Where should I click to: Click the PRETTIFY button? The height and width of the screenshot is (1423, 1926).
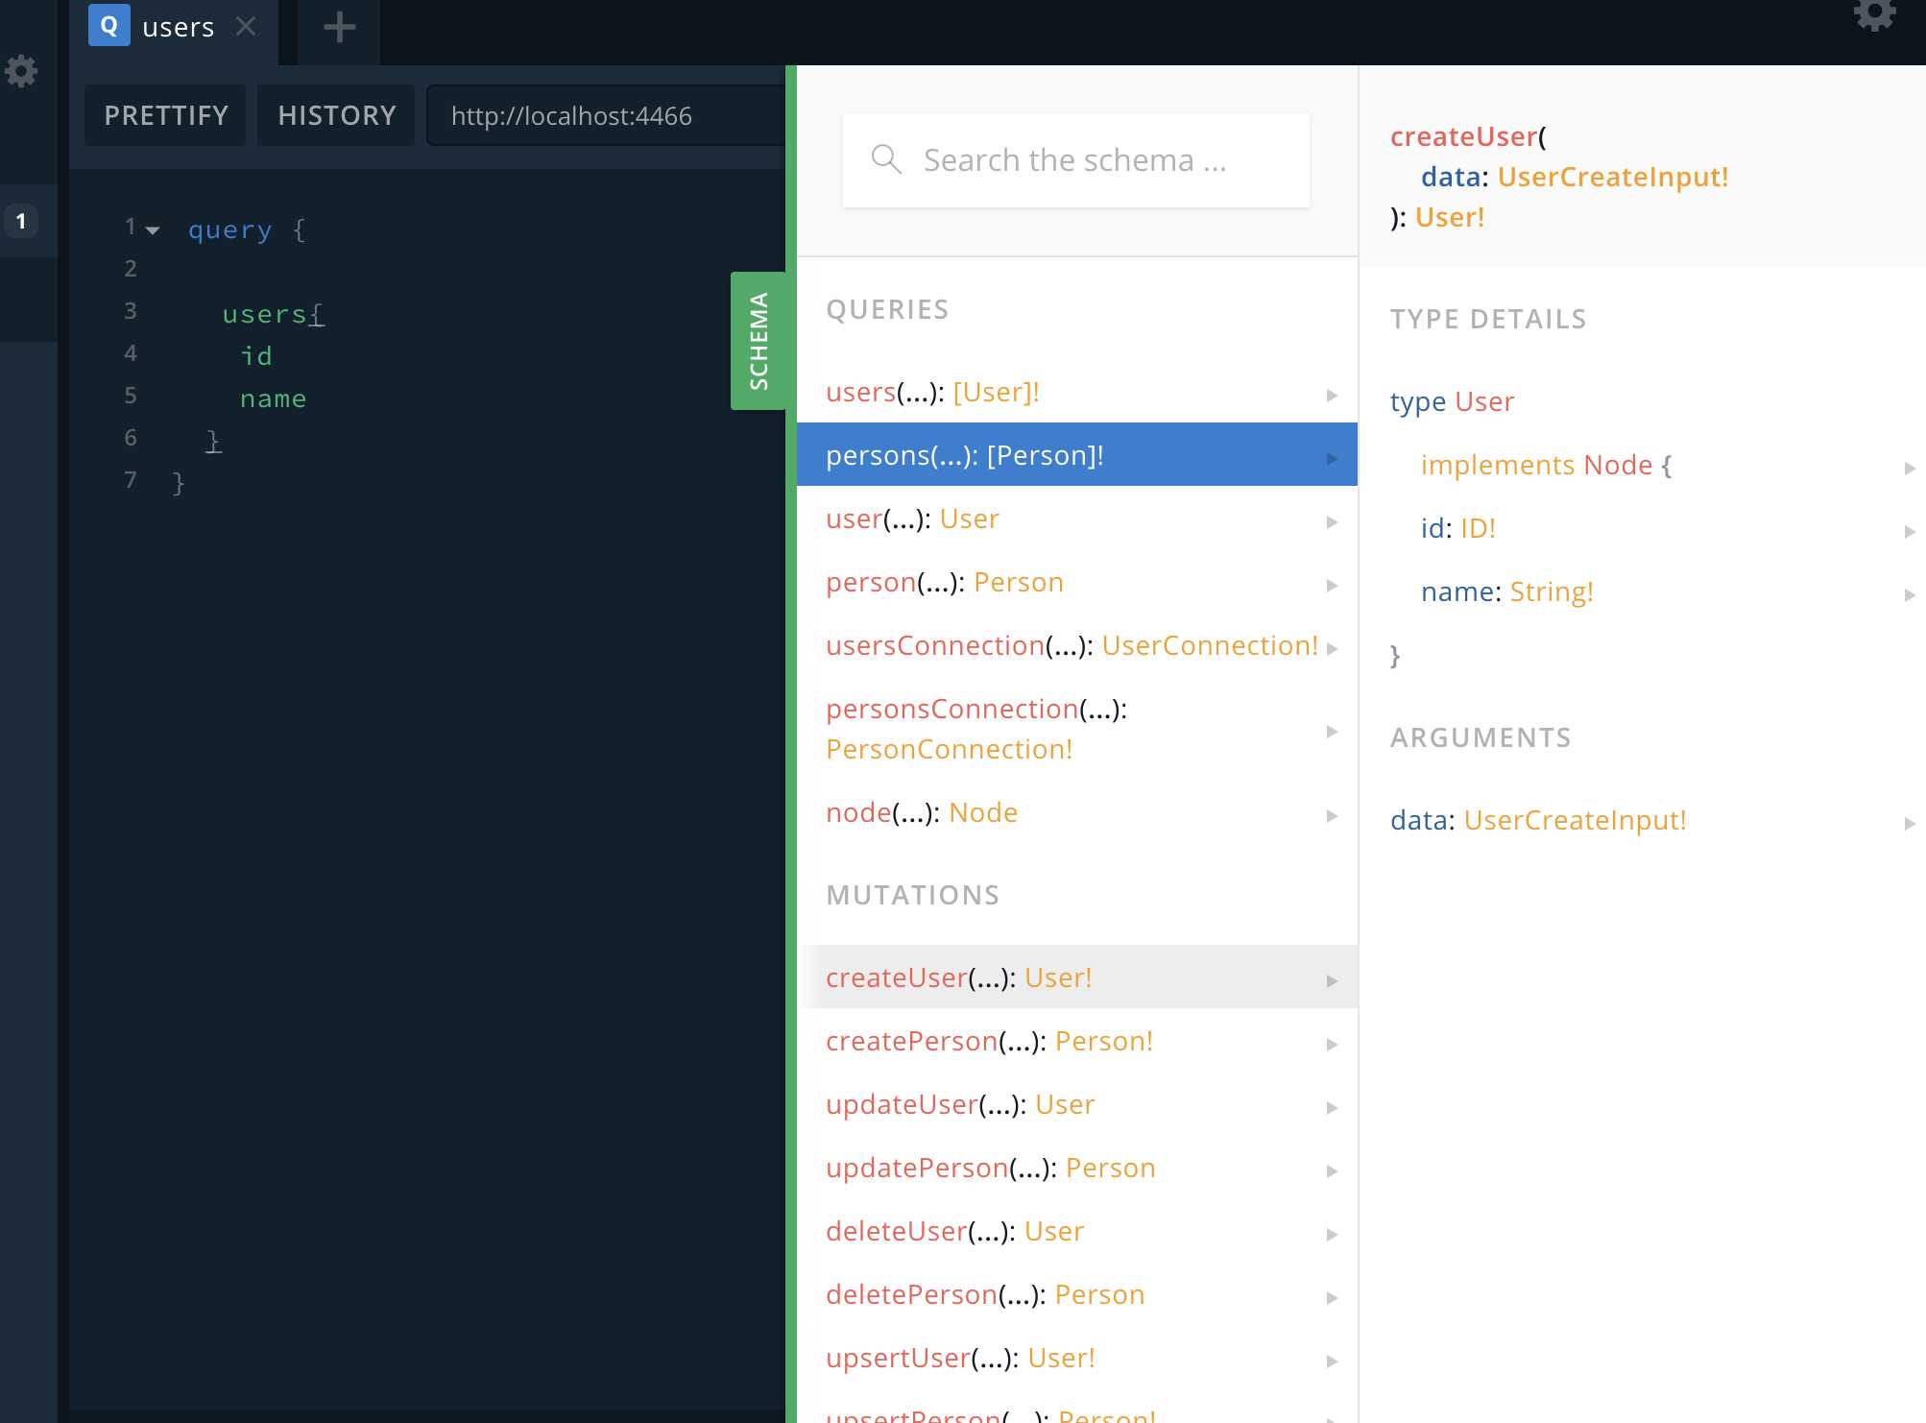(165, 115)
